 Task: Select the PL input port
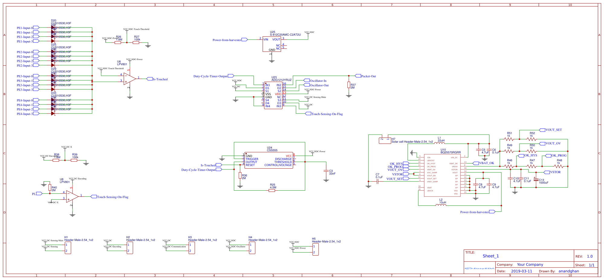click(x=37, y=194)
